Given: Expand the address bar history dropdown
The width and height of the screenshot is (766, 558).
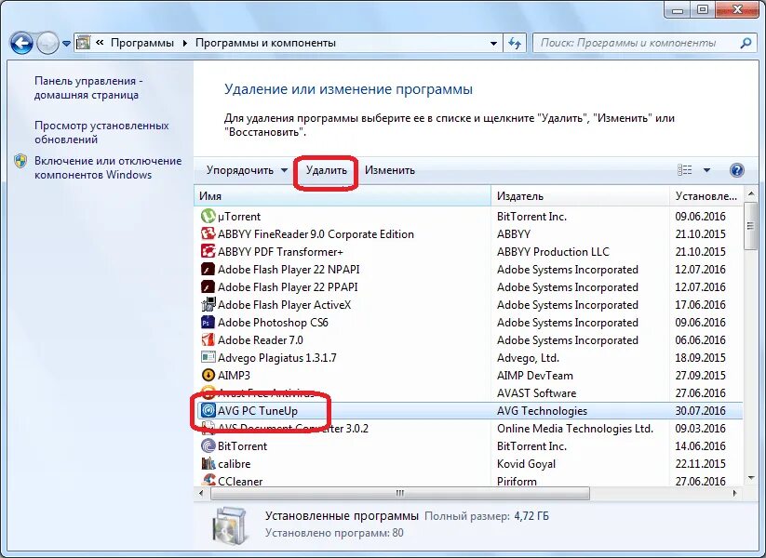Looking at the screenshot, I should tap(494, 43).
